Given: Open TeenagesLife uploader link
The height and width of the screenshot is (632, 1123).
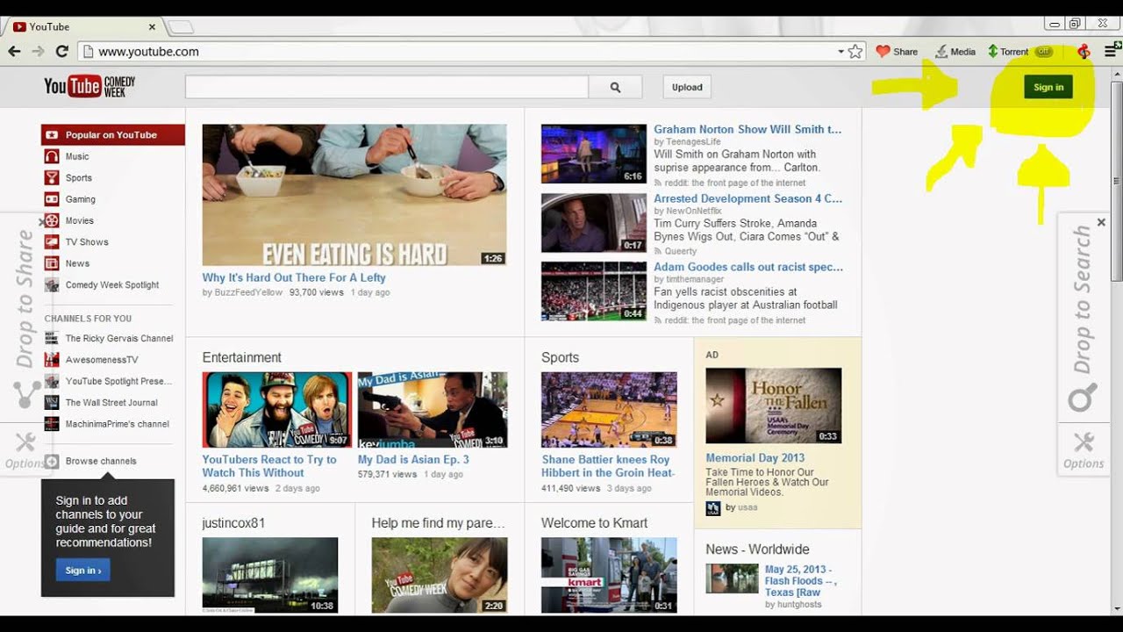Looking at the screenshot, I should click(693, 142).
